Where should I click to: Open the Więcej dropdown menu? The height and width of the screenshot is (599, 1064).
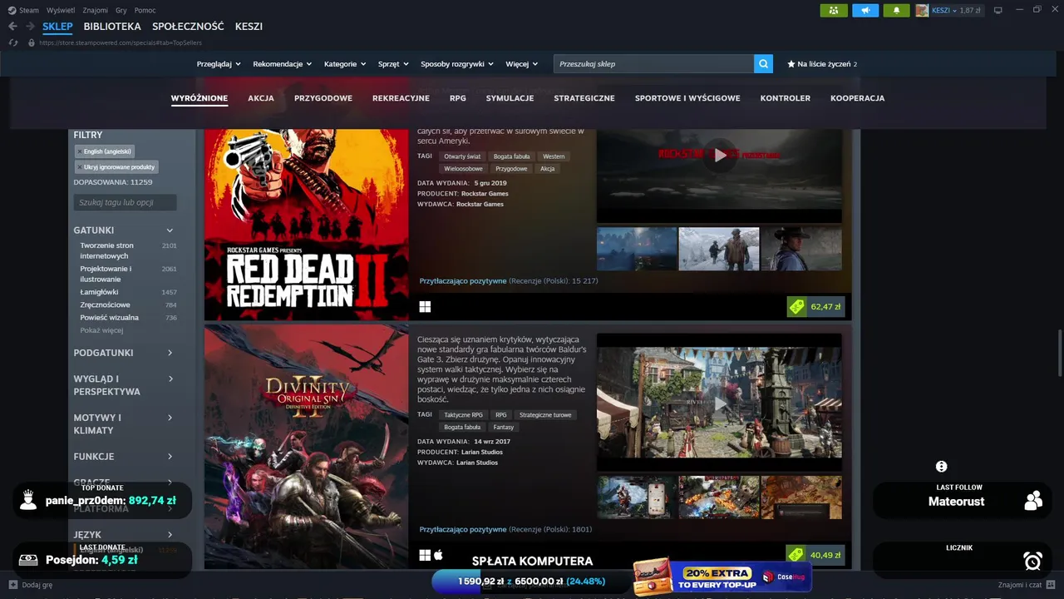point(522,64)
